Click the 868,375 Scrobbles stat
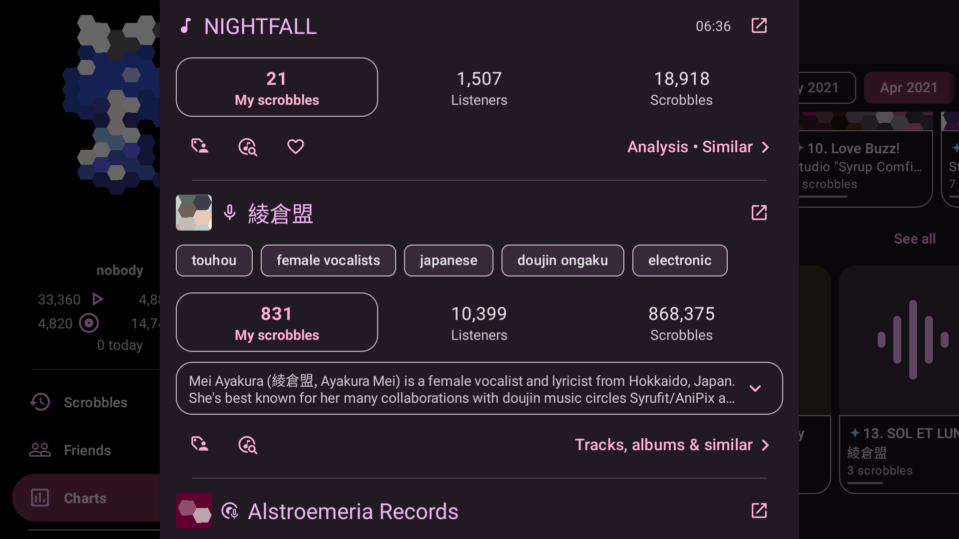This screenshot has height=539, width=959. pos(681,323)
